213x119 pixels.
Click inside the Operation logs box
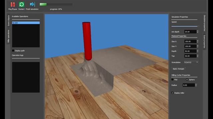(26, 77)
